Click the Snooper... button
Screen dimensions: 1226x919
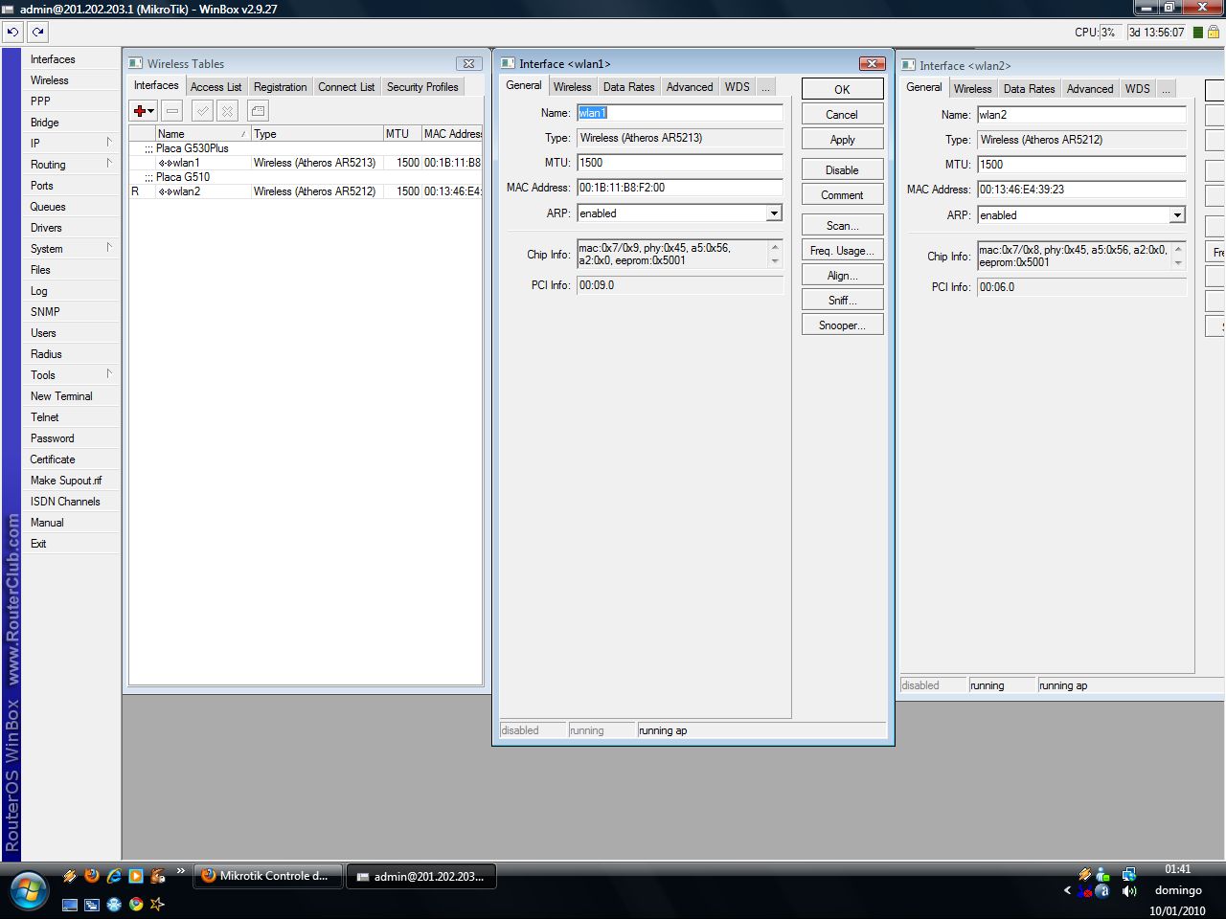pyautogui.click(x=842, y=325)
